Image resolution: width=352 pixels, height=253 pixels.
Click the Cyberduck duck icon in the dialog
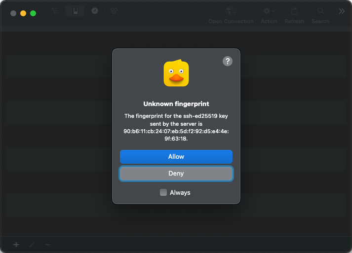176,73
